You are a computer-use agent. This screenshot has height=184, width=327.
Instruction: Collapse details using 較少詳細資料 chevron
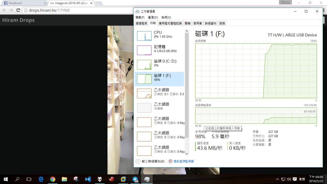pos(138,161)
